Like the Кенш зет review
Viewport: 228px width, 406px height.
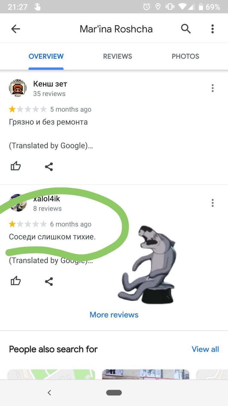16,166
